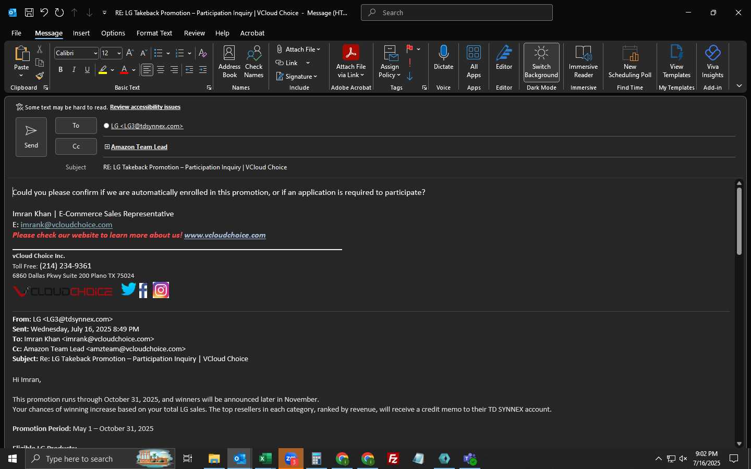Image resolution: width=751 pixels, height=469 pixels.
Task: Clear all formatting icon
Action: click(x=203, y=53)
